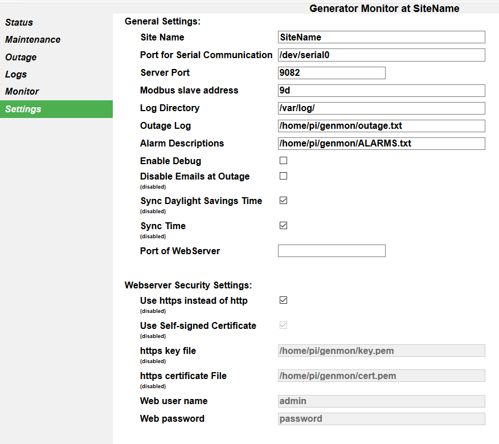Screen dimensions: 499x444
Task: Click the Server Port field showing 9082
Action: [x=332, y=73]
